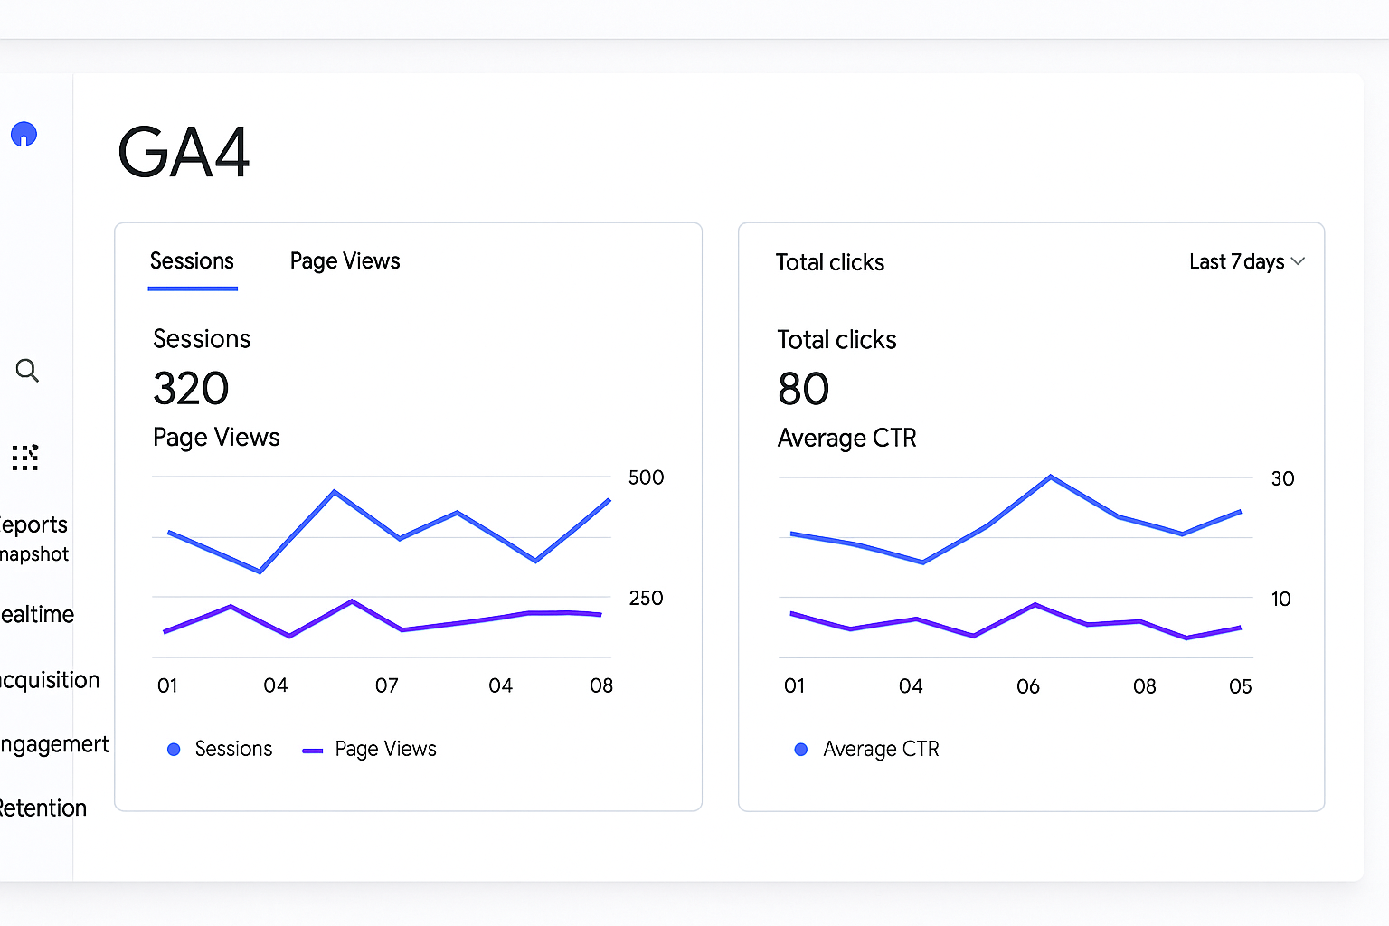Click the 30 axis label

1282,478
